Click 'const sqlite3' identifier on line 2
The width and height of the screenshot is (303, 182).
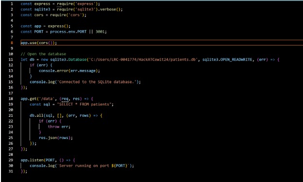point(42,9)
